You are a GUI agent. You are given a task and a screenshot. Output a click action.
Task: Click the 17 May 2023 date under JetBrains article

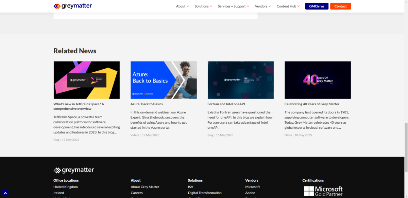[x=70, y=140]
